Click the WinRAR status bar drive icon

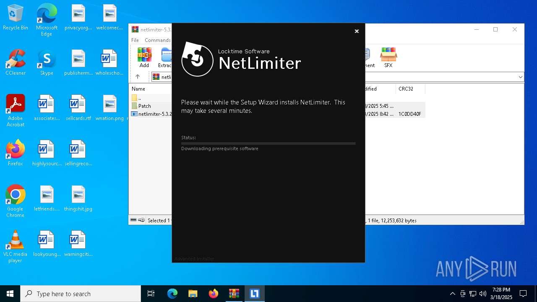(133, 220)
